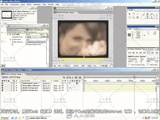
Task: Select the Pan Behind tool
Action: pyautogui.click(x=137, y=17)
